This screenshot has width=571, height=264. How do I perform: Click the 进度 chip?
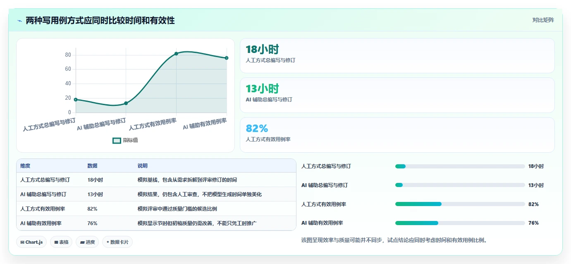click(x=87, y=242)
